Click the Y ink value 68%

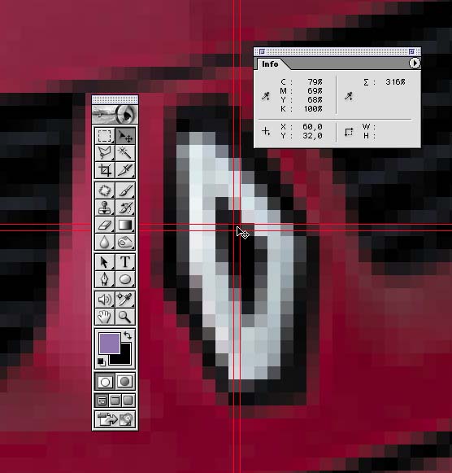(315, 99)
